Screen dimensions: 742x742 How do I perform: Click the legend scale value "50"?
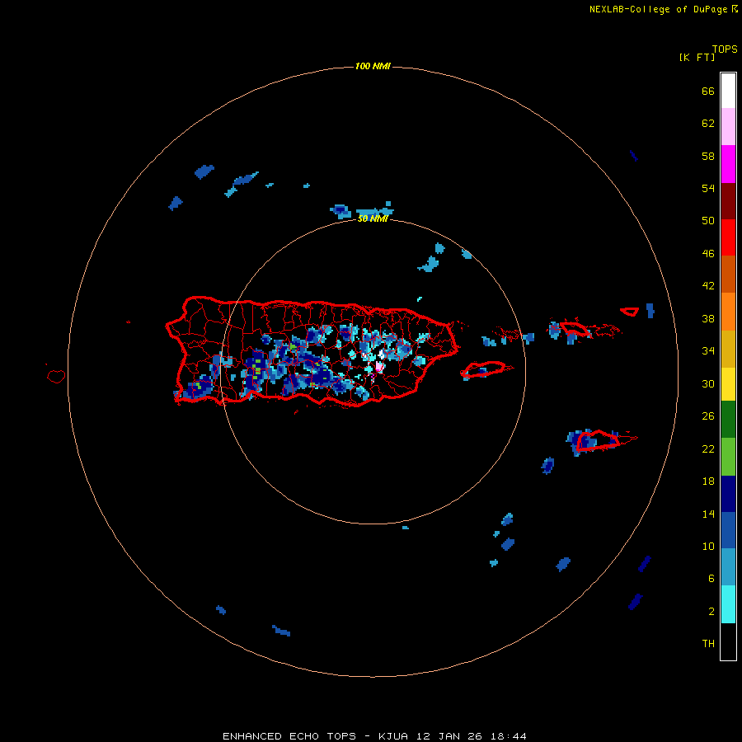pyautogui.click(x=708, y=221)
